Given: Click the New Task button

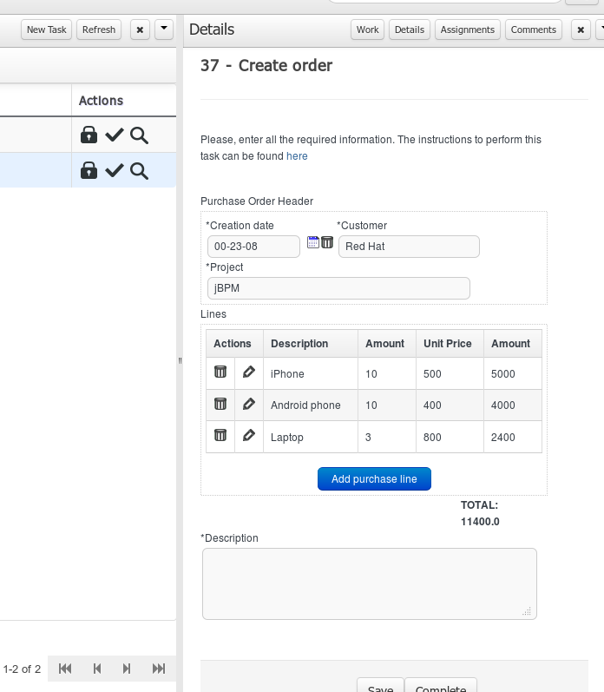Looking at the screenshot, I should pos(47,30).
